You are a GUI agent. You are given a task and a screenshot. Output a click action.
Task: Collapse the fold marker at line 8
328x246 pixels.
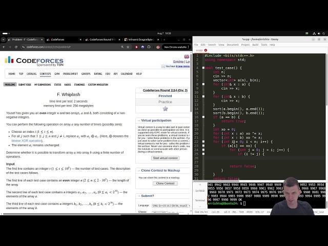[203, 84]
